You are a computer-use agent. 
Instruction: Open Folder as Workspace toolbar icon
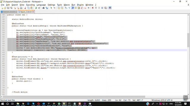click(85, 8)
